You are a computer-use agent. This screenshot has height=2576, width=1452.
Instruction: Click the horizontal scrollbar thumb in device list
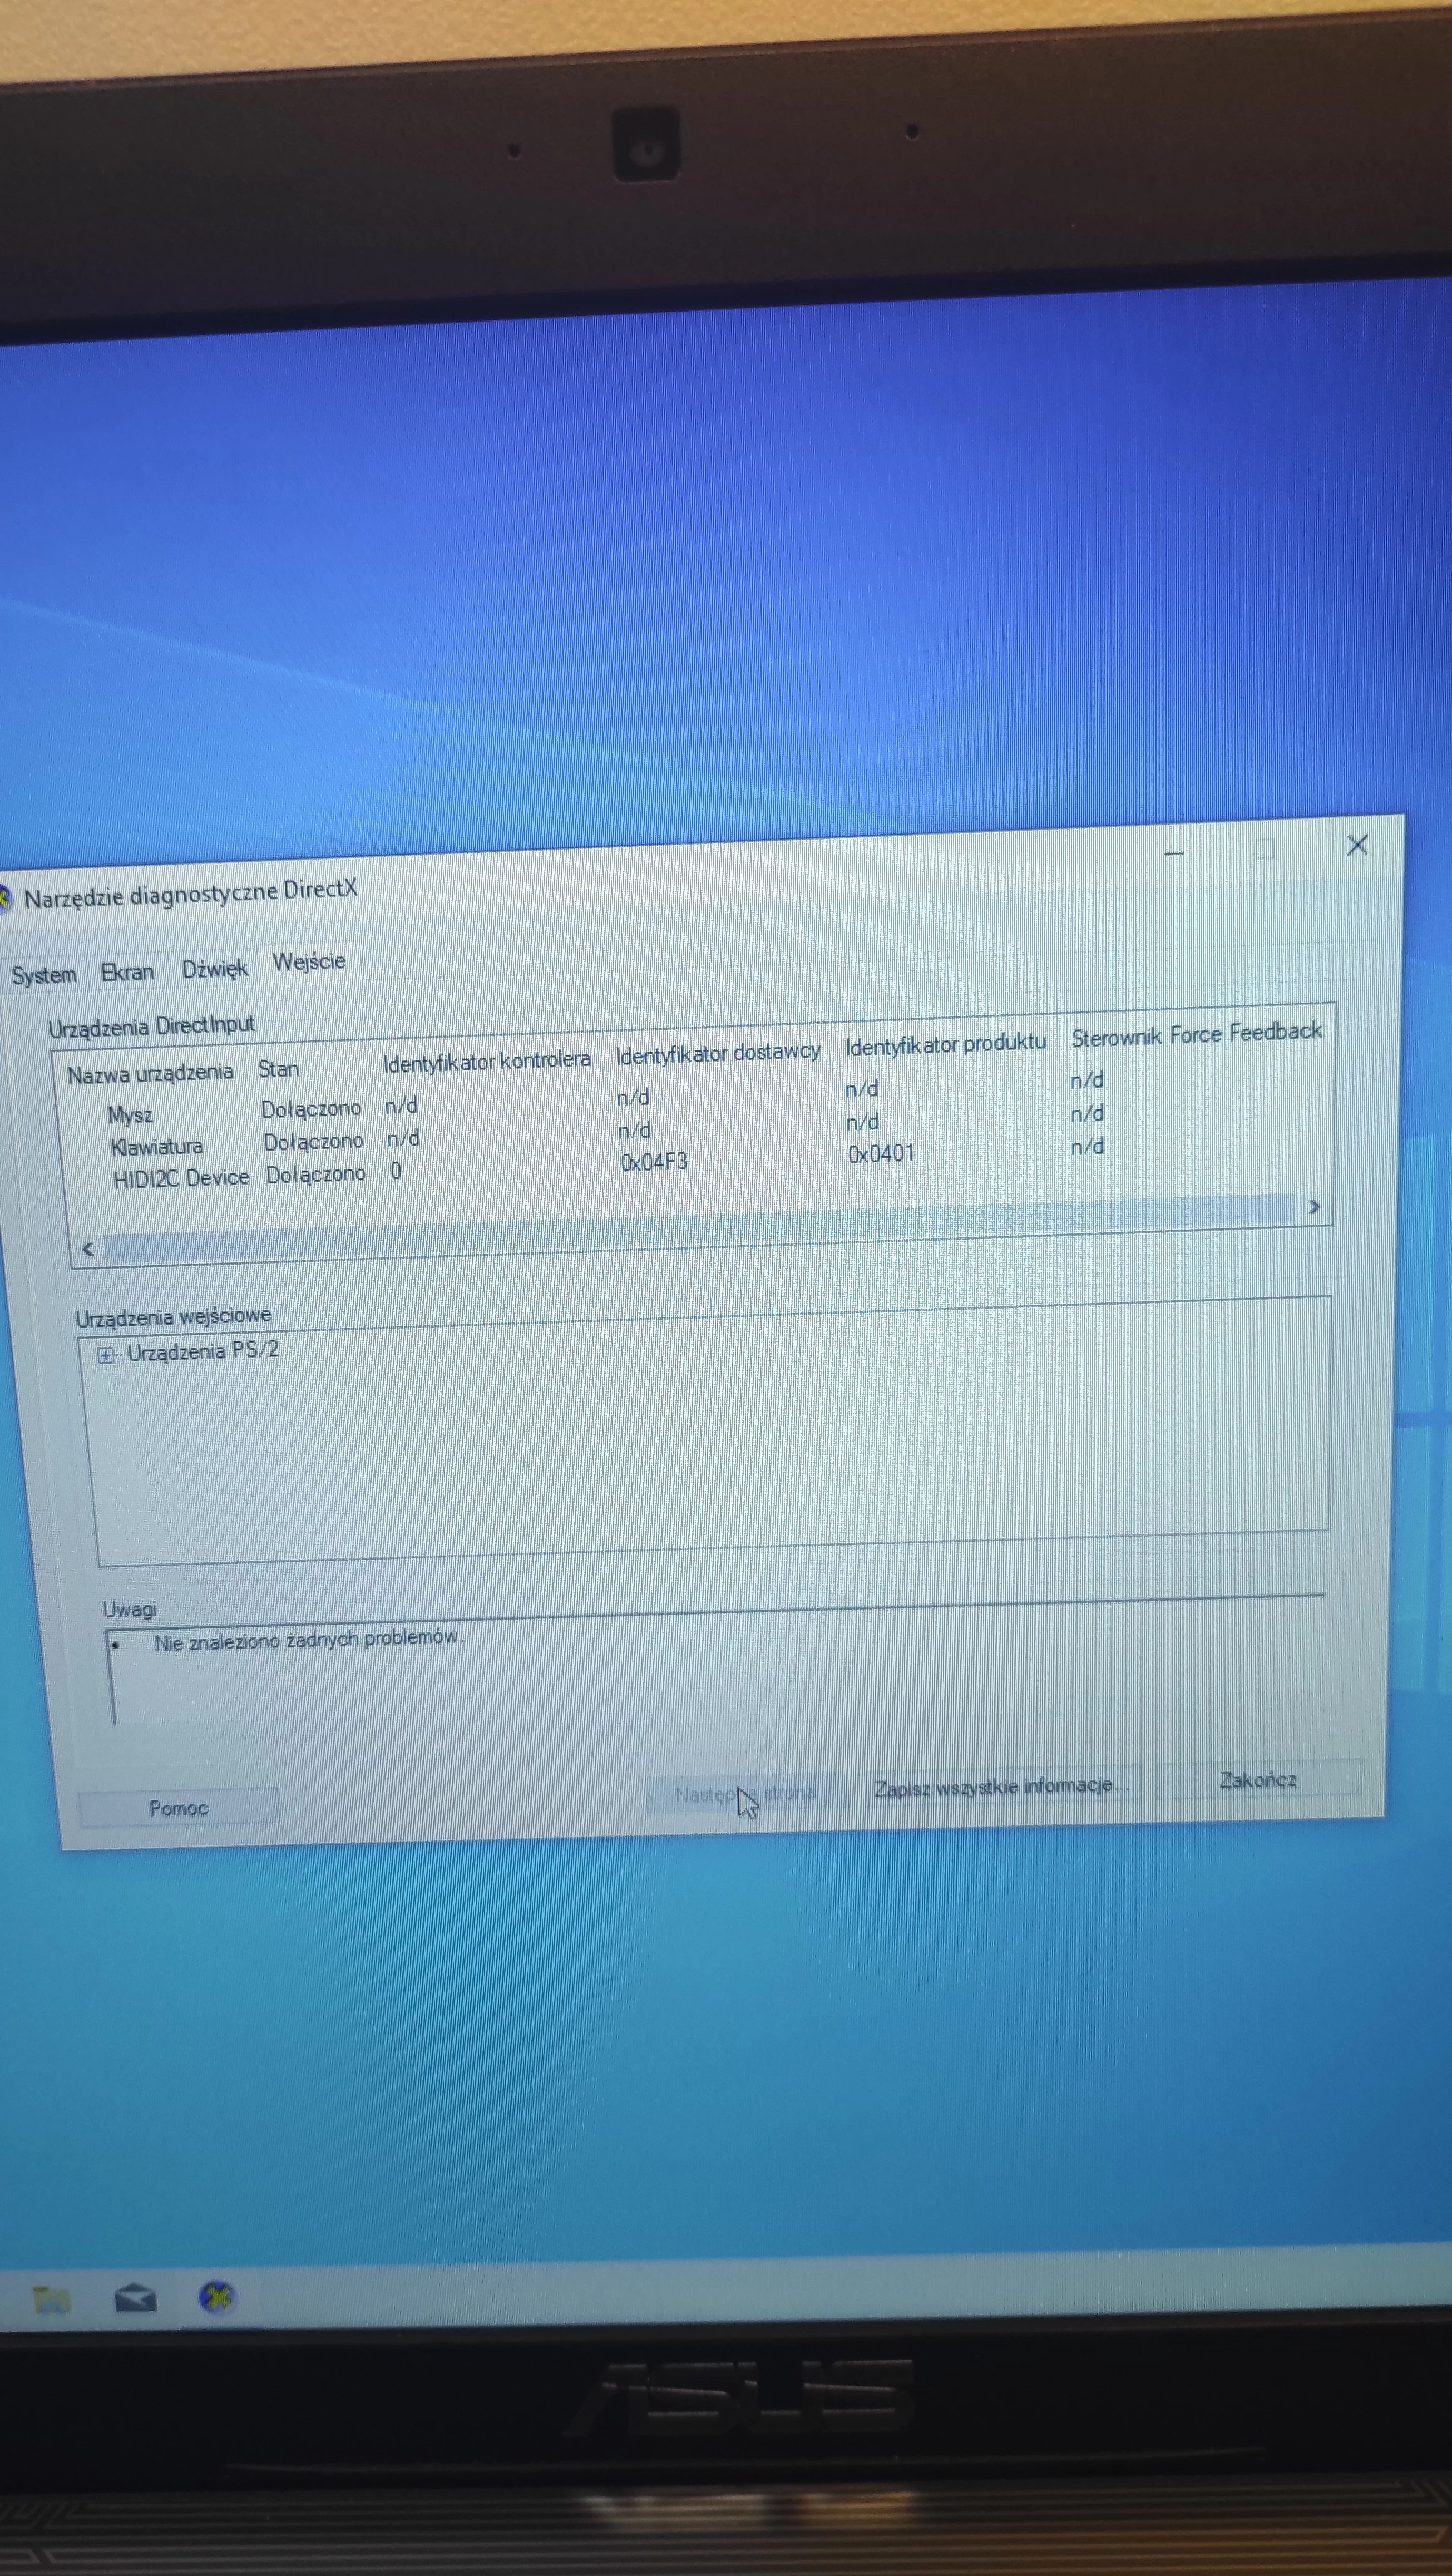pos(698,1227)
